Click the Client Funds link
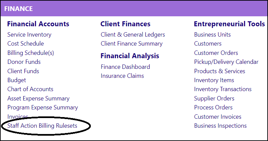The width and height of the screenshot is (268, 141). pos(23,71)
